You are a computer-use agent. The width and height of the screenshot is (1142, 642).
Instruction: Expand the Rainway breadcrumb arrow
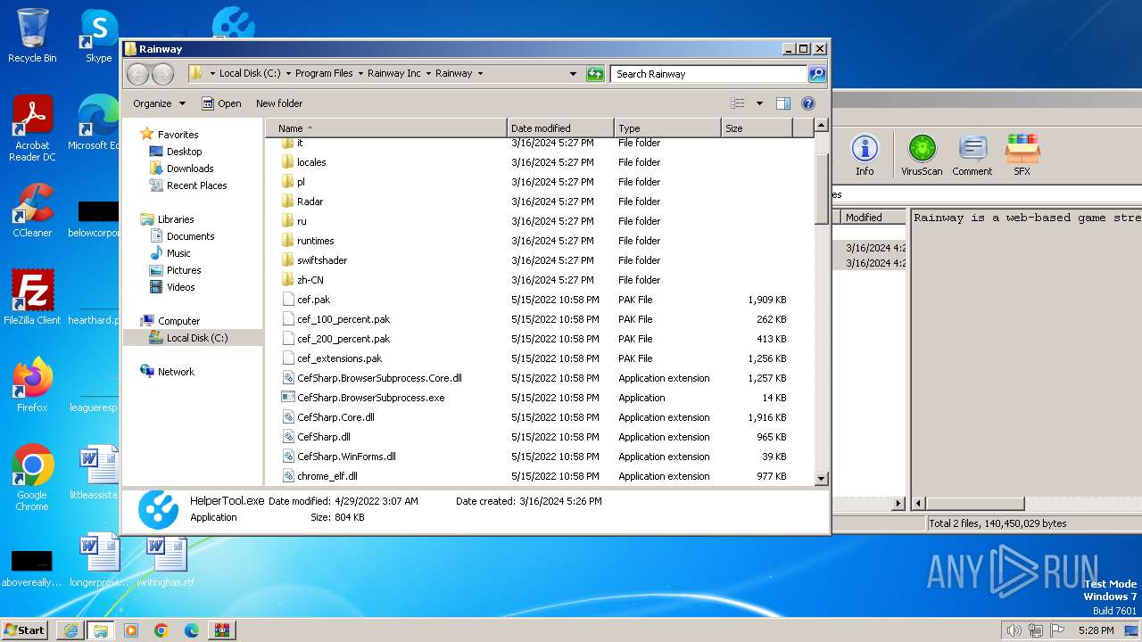(480, 74)
